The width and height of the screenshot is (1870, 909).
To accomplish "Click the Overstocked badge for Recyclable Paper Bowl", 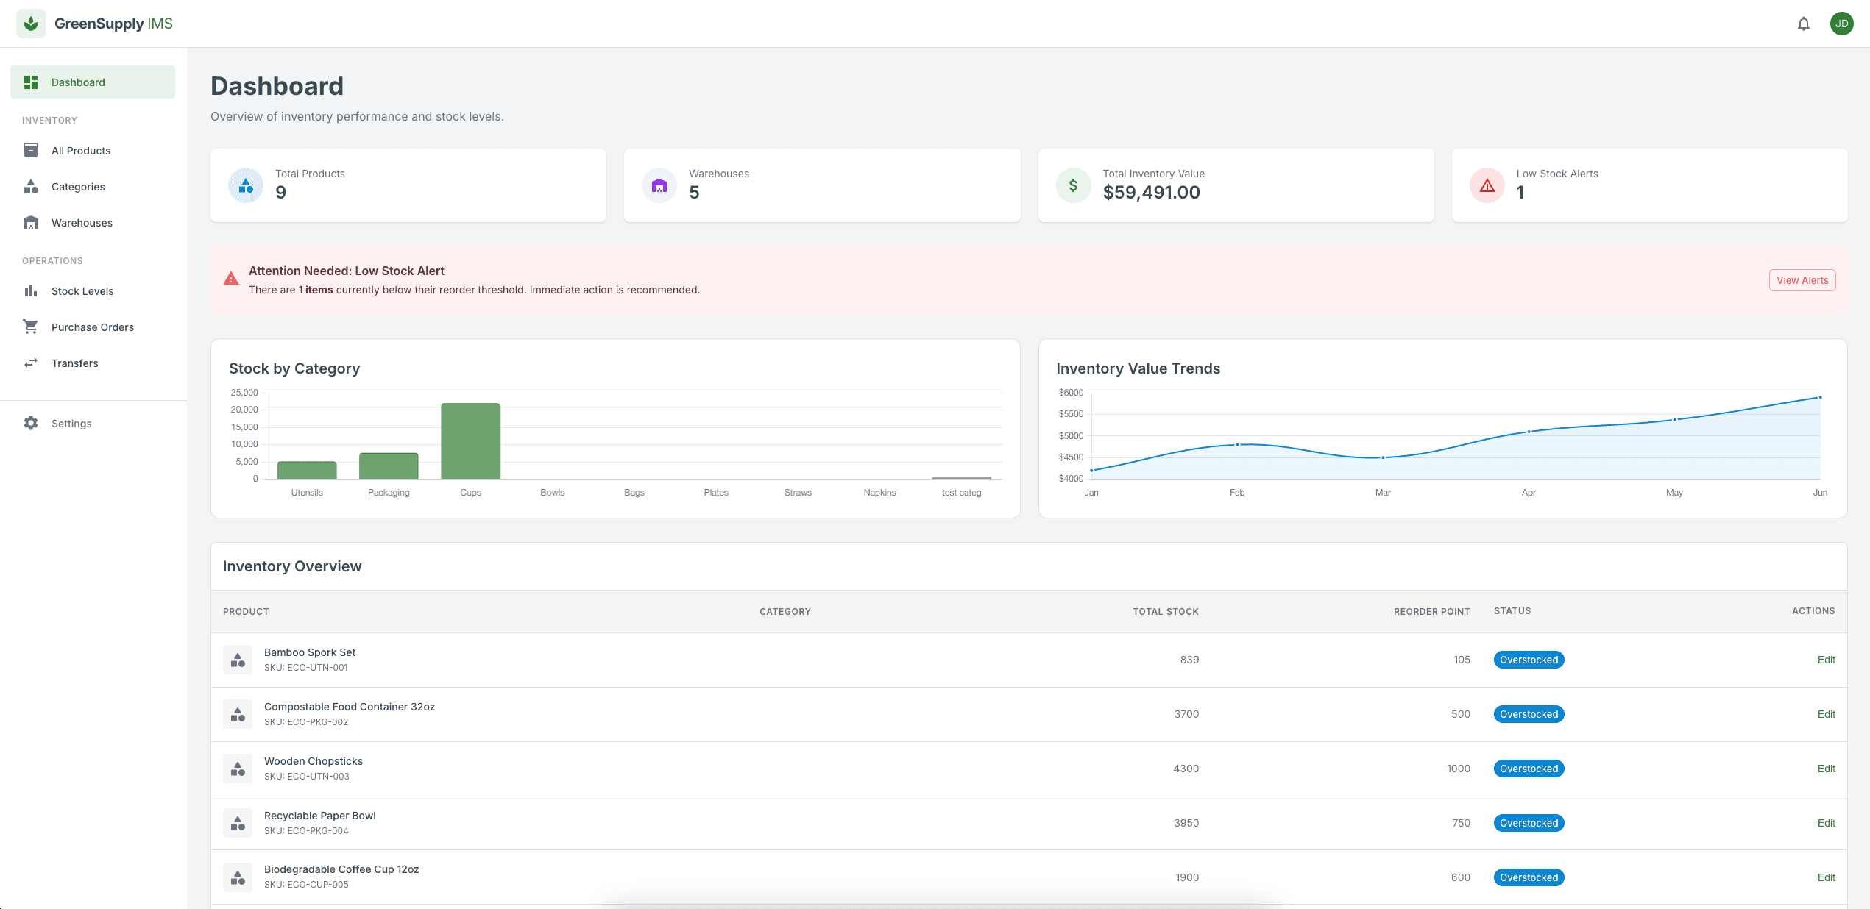I will [1529, 823].
